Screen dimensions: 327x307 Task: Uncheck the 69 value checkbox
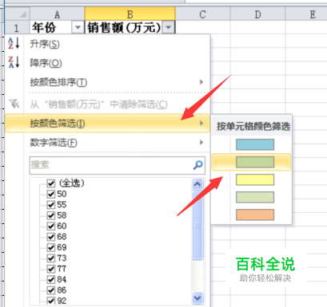pyautogui.click(x=51, y=247)
